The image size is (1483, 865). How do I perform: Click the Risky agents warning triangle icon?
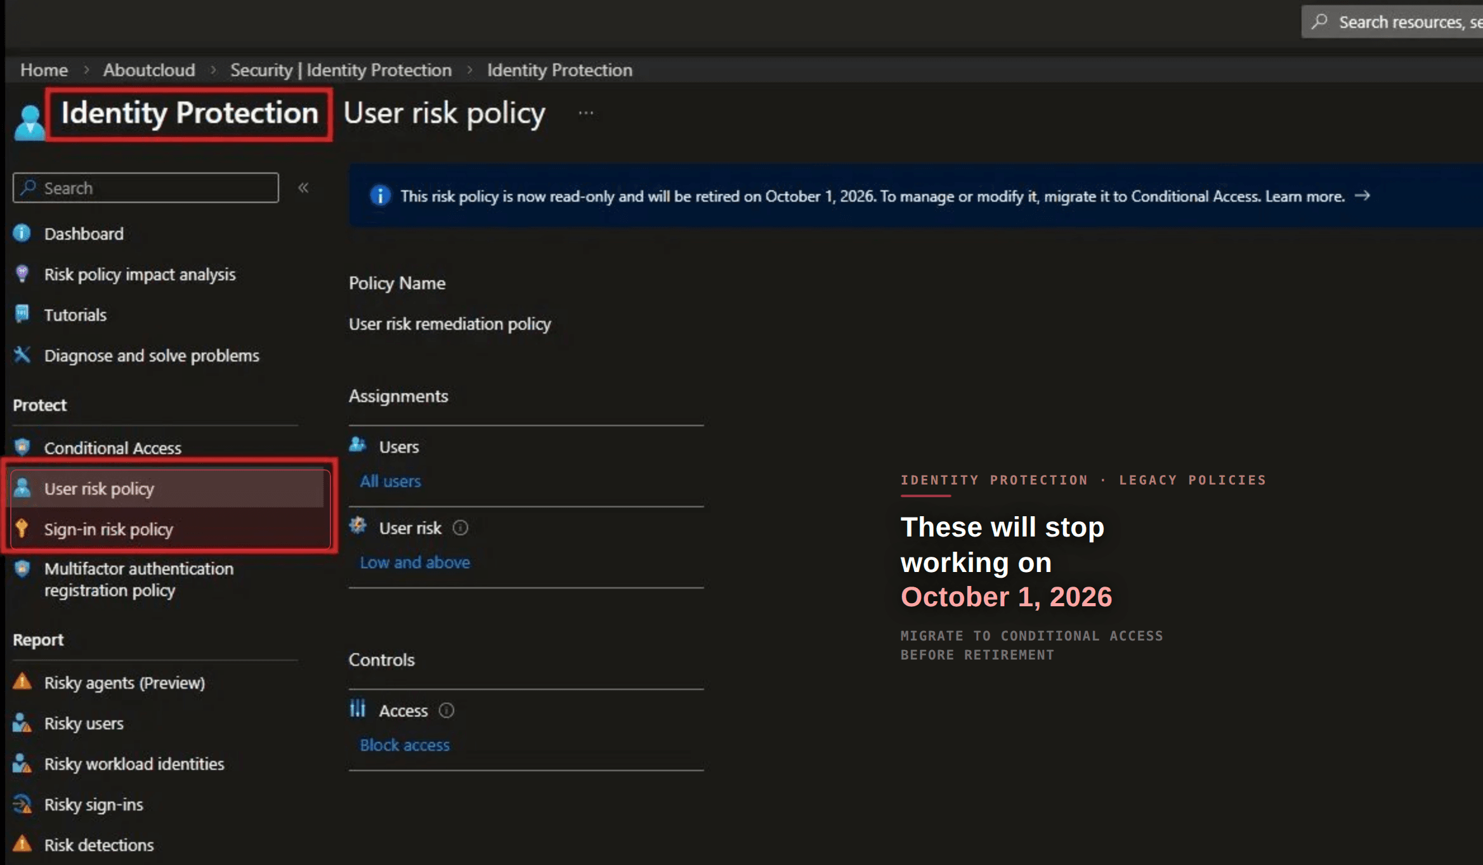22,682
